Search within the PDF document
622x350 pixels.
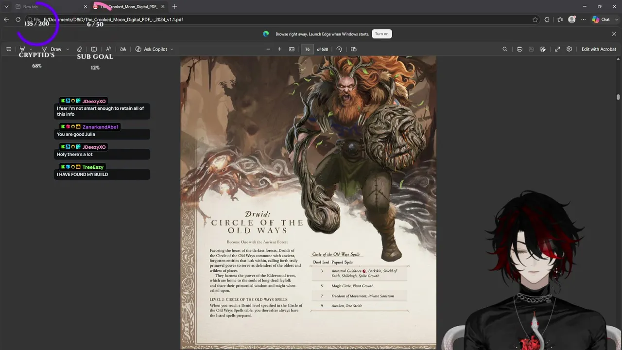pyautogui.click(x=505, y=49)
